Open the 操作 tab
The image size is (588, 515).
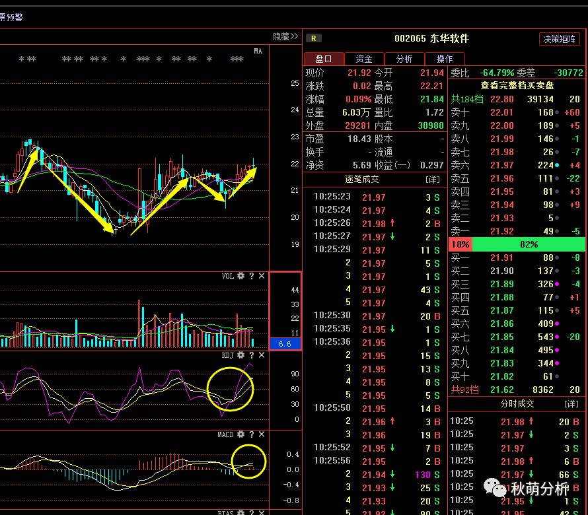click(445, 59)
